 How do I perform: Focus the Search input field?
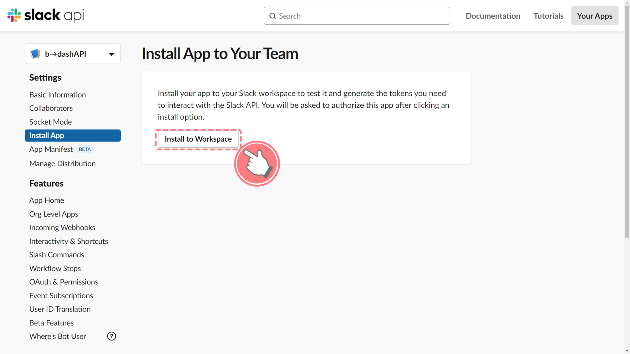[357, 16]
